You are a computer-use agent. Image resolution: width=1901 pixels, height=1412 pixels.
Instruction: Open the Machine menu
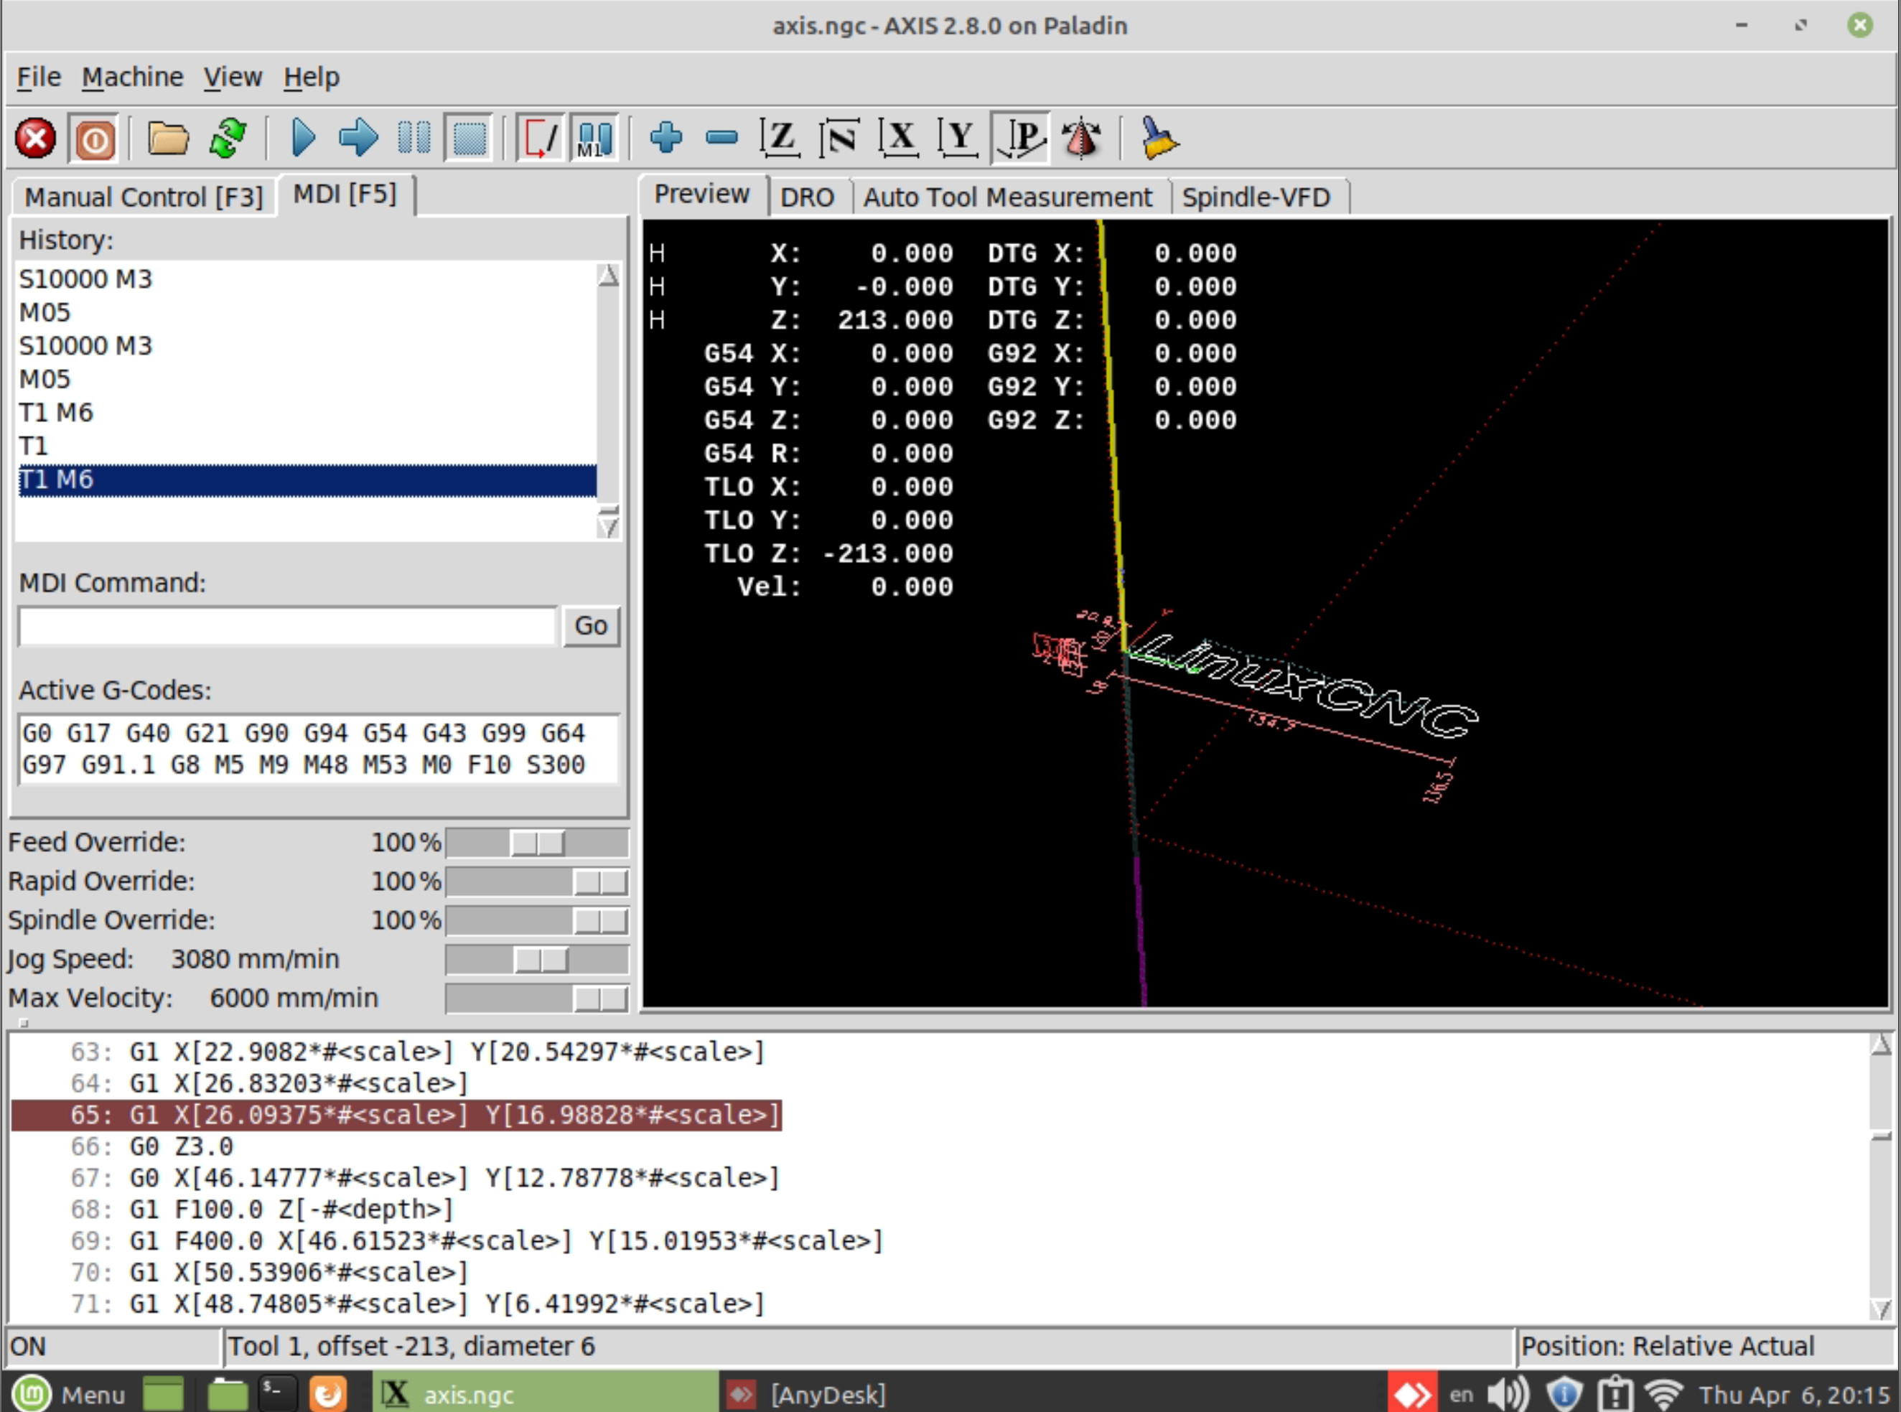click(133, 77)
